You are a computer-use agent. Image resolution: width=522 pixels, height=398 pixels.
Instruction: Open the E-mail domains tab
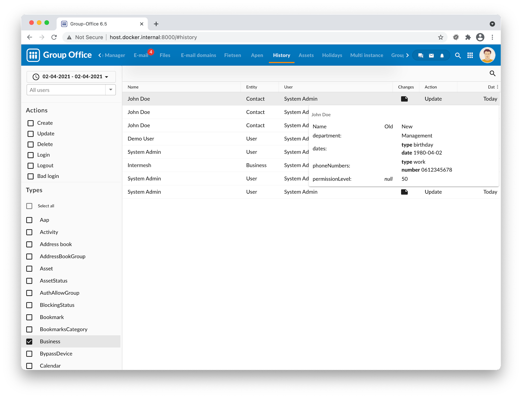198,55
